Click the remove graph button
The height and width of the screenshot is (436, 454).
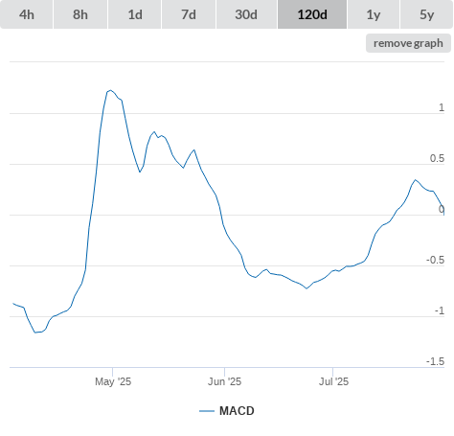click(x=408, y=43)
